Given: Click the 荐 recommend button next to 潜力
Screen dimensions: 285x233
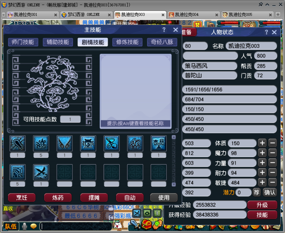Looking at the screenshot, I should coord(257,192).
